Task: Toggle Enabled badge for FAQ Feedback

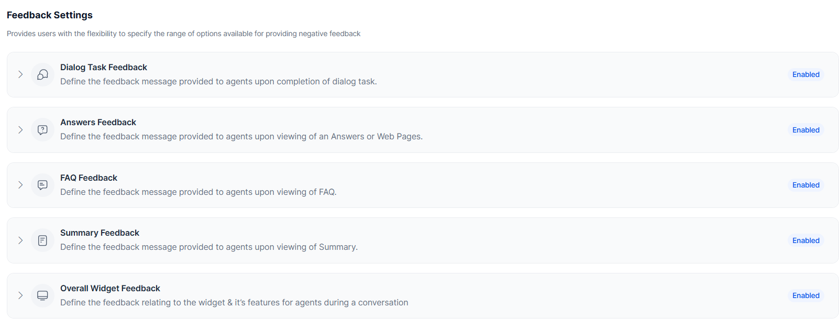Action: coord(806,185)
